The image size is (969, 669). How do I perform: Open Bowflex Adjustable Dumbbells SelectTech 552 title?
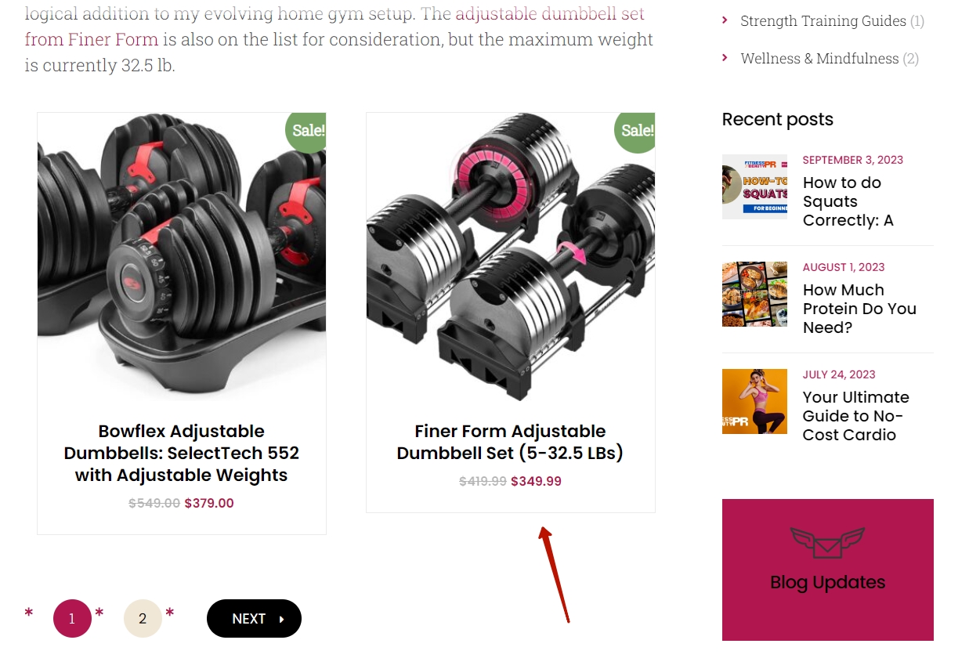182,453
